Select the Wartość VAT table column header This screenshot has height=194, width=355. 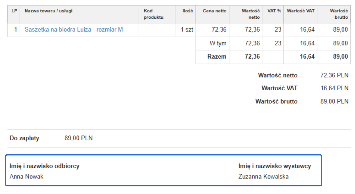[x=300, y=11]
